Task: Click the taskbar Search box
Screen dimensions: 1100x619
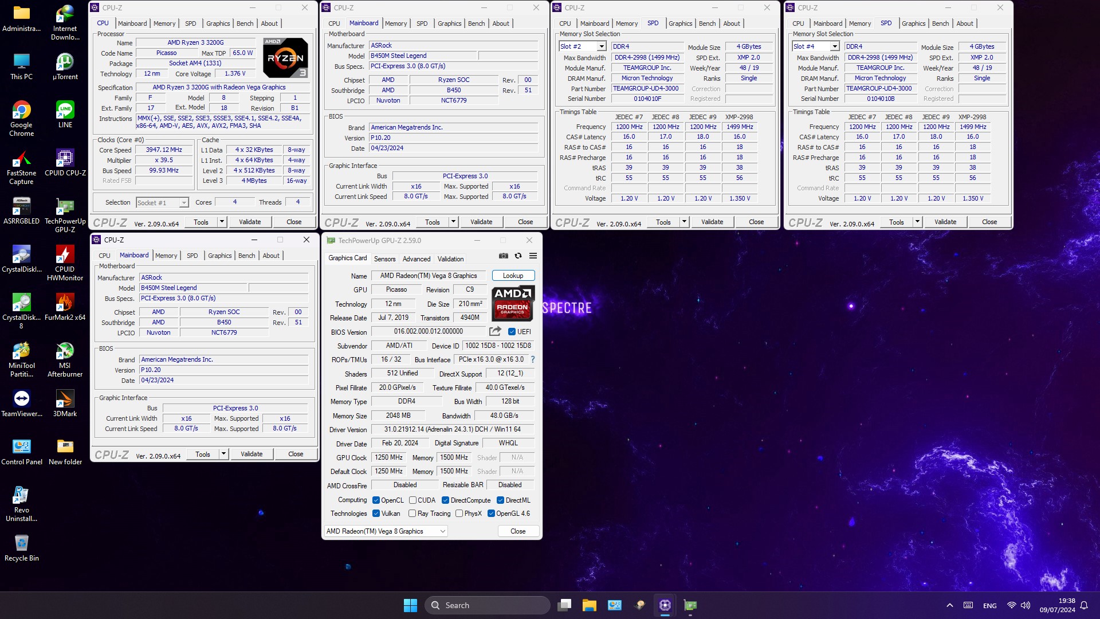Action: 487,605
